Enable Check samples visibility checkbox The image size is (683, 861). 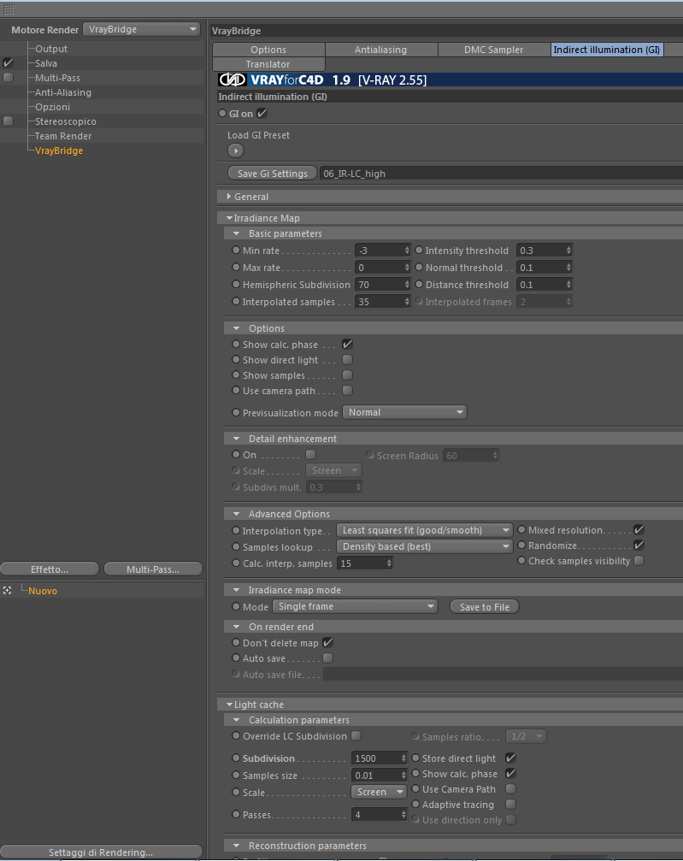(x=639, y=561)
